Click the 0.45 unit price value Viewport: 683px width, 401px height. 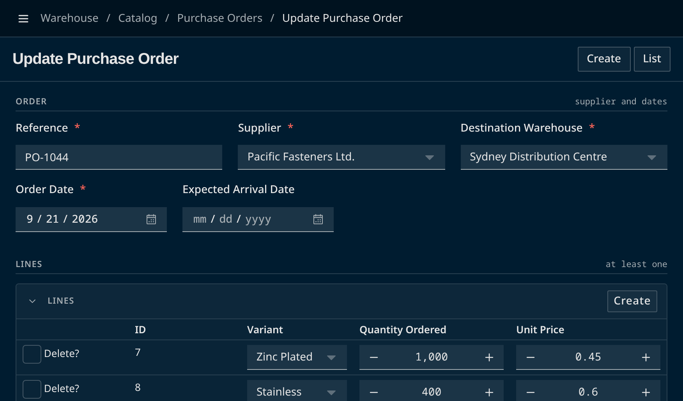click(588, 357)
